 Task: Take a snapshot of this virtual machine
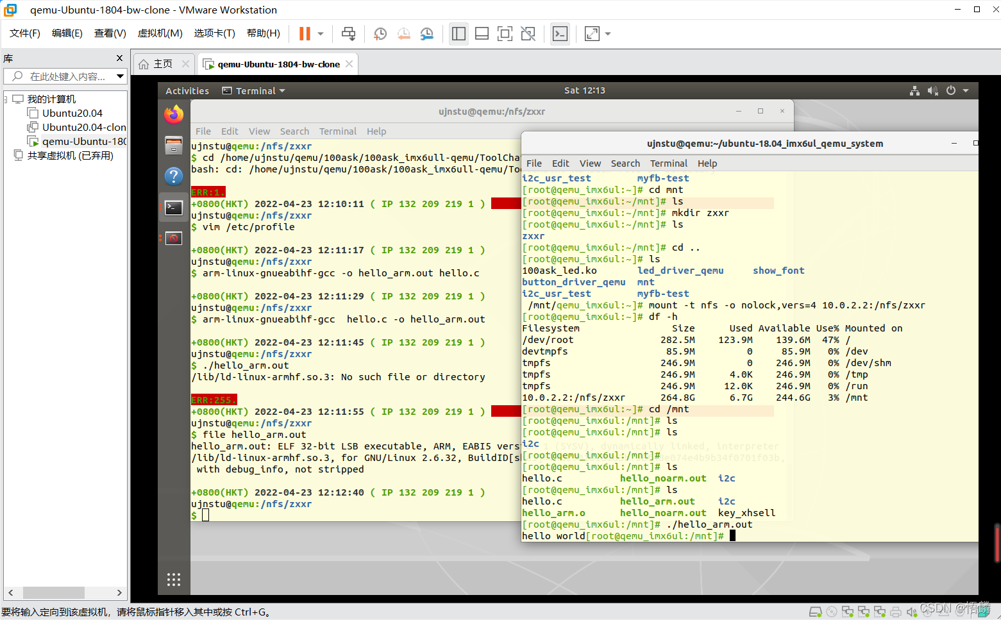pos(380,33)
